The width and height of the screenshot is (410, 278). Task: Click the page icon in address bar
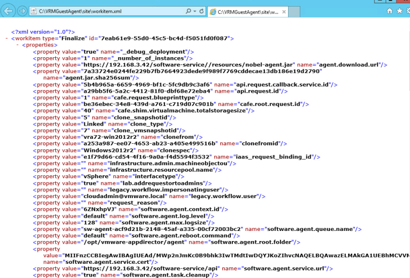(x=34, y=11)
